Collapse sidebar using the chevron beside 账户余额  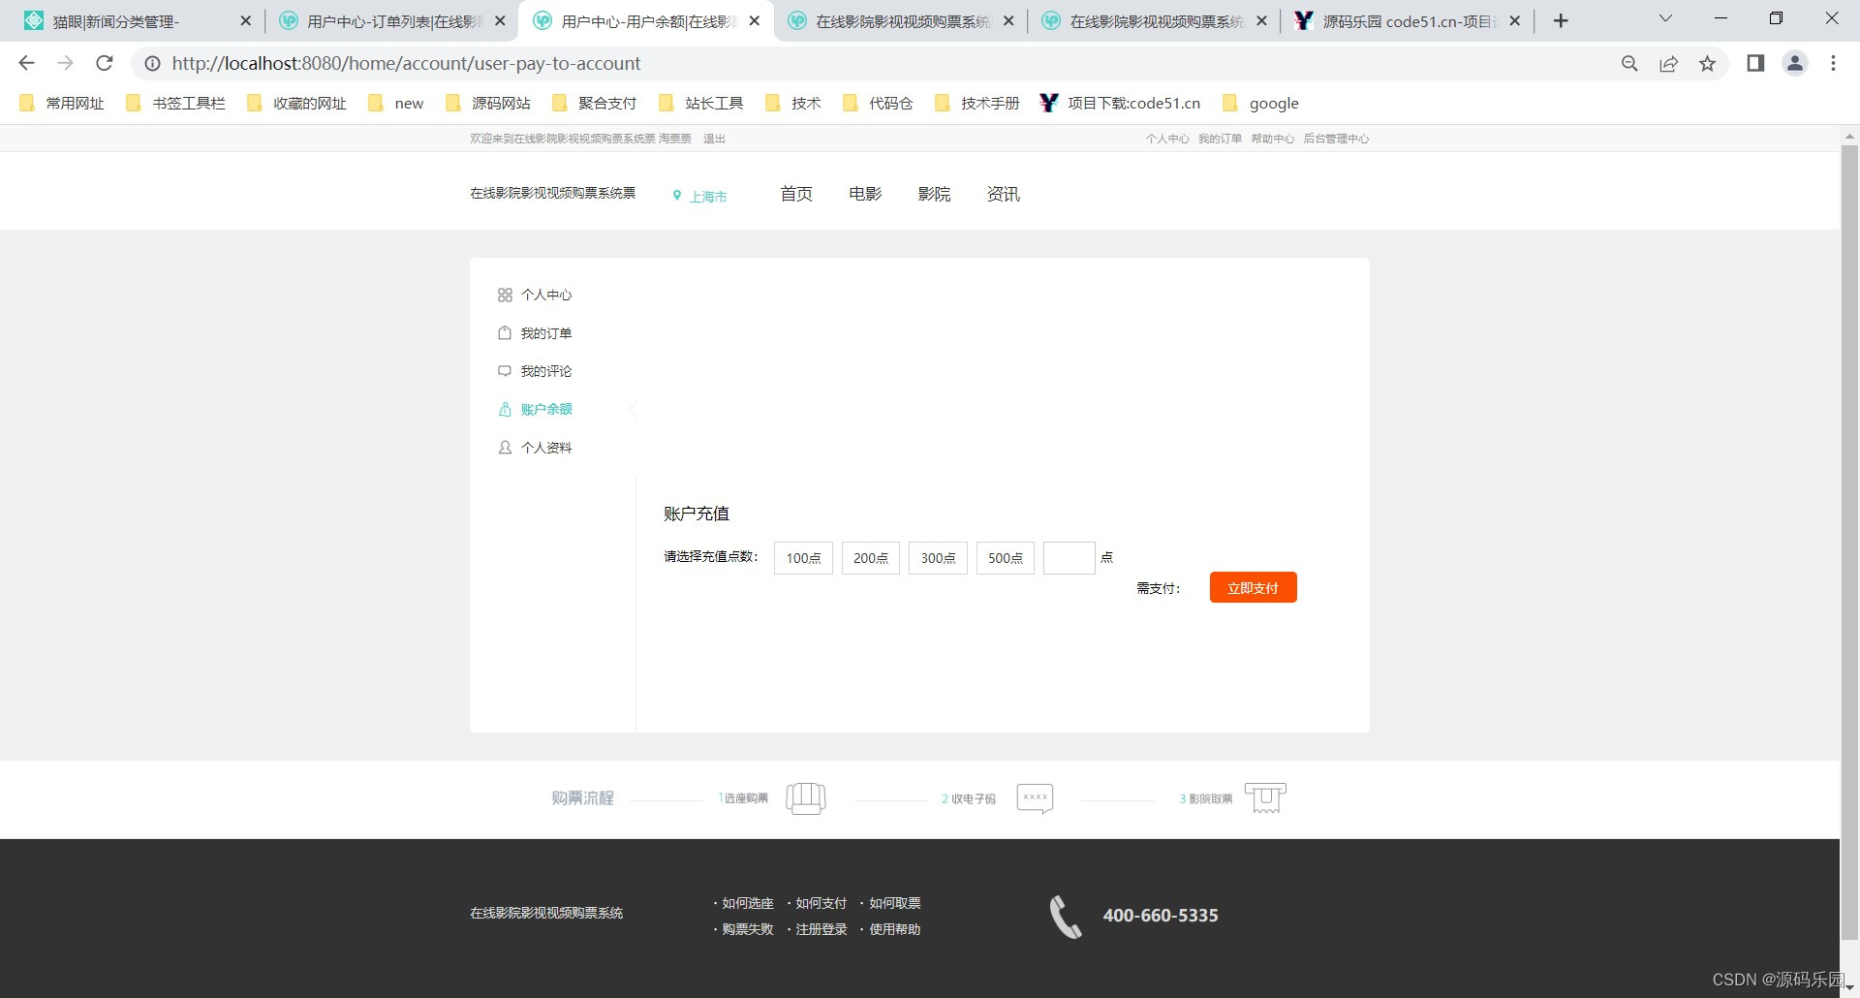click(634, 408)
